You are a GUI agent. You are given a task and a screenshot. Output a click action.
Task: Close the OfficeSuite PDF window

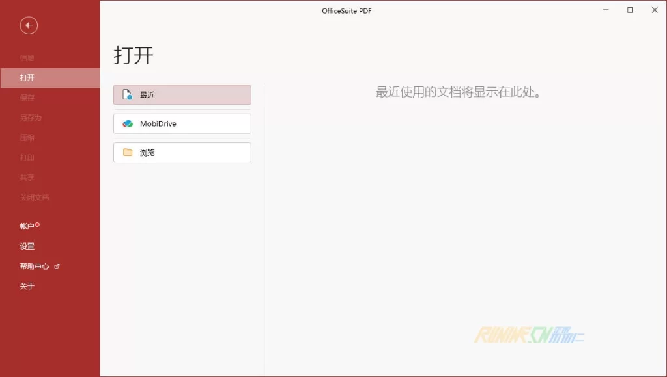[x=655, y=10]
